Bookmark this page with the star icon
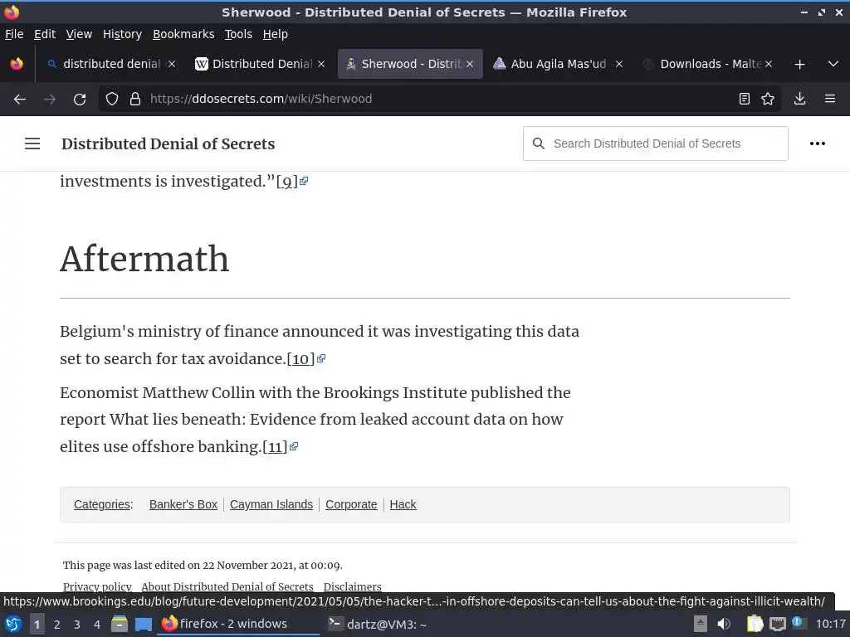This screenshot has height=637, width=850. [768, 99]
